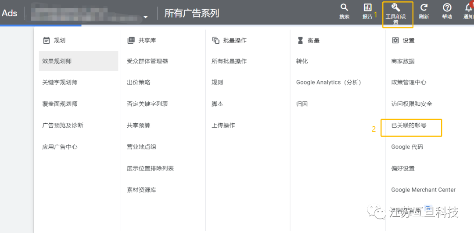Open the Help question mark icon
Image resolution: width=474 pixels, height=233 pixels.
click(x=447, y=8)
